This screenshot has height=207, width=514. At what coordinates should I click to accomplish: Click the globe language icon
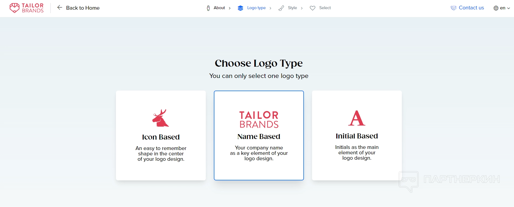(496, 8)
